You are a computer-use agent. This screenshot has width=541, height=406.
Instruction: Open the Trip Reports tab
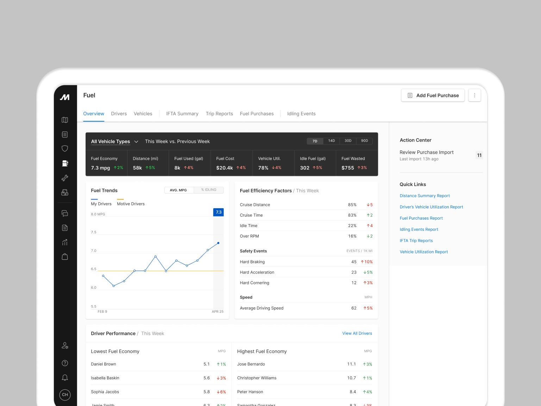(x=219, y=113)
